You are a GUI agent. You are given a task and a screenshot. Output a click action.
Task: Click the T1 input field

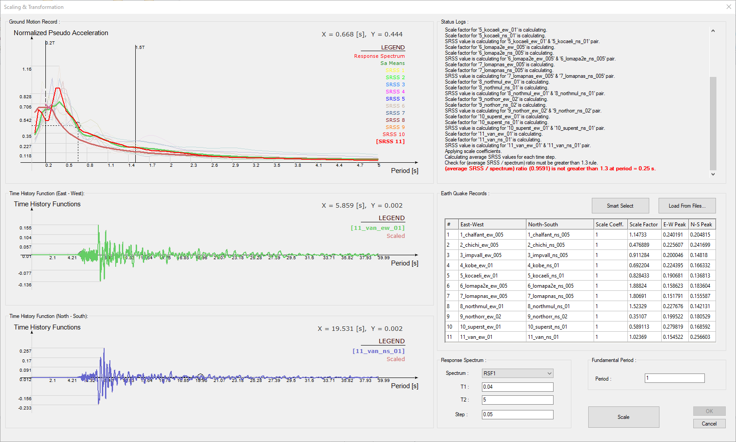coord(518,387)
